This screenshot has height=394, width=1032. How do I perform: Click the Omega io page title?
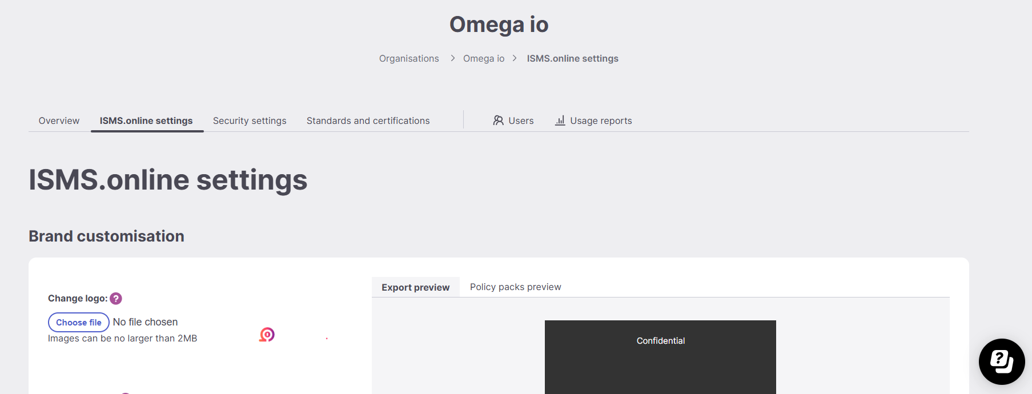(x=499, y=25)
